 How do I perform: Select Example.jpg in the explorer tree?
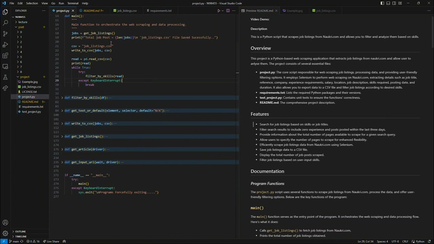(x=29, y=82)
